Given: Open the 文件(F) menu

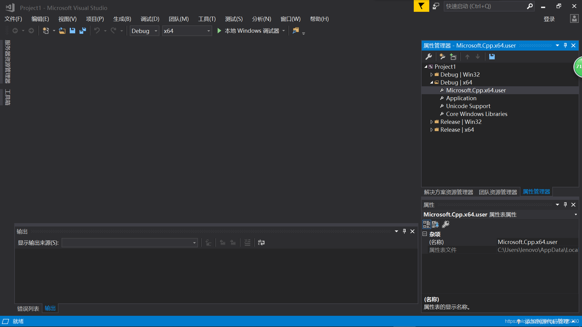Looking at the screenshot, I should (13, 19).
